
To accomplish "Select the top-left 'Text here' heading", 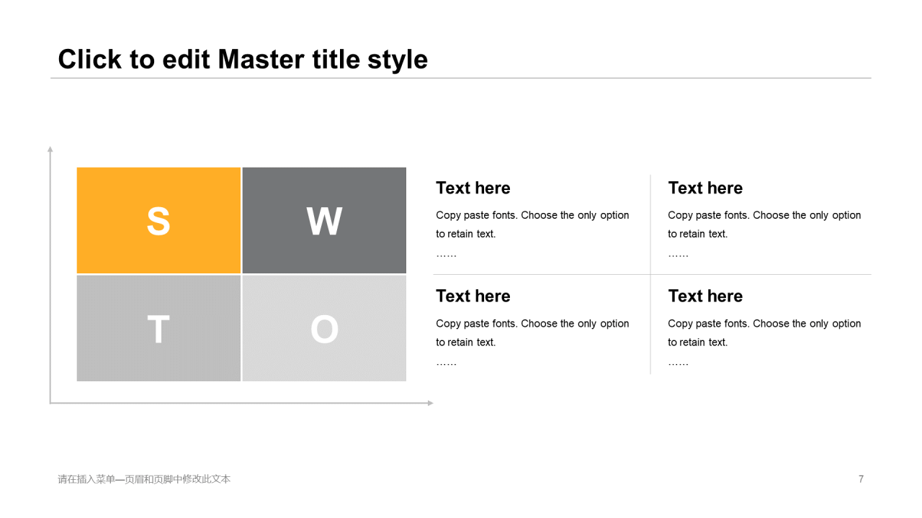I will coord(473,188).
